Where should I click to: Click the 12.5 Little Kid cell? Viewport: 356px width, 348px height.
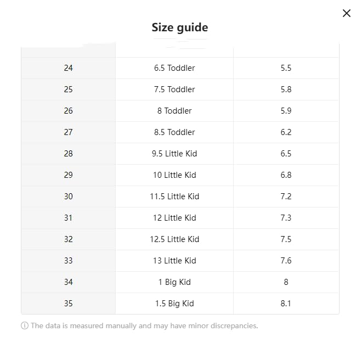[x=174, y=239]
